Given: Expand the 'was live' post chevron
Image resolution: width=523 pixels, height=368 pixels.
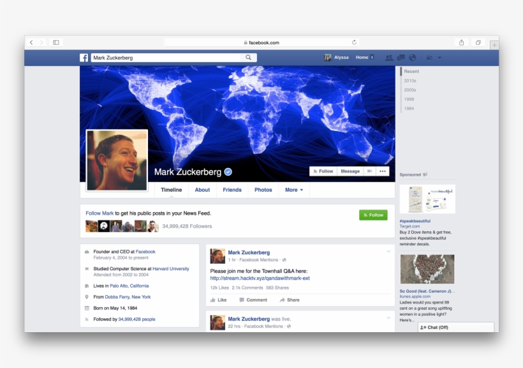Looking at the screenshot, I should pyautogui.click(x=388, y=318).
